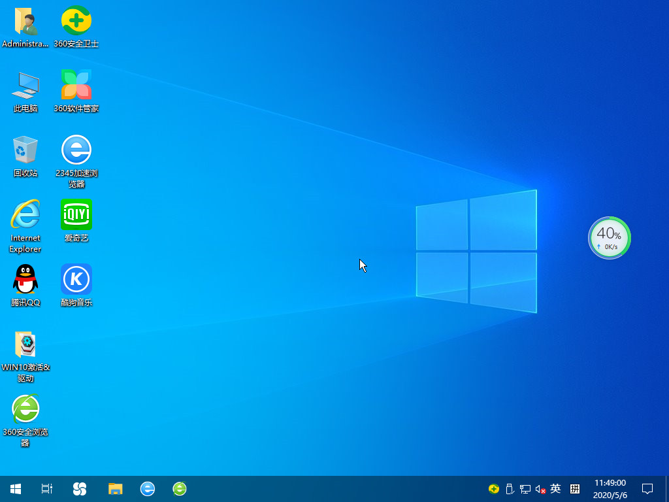Toggle the 英 input language indicator
Image resolution: width=669 pixels, height=502 pixels.
tap(555, 488)
